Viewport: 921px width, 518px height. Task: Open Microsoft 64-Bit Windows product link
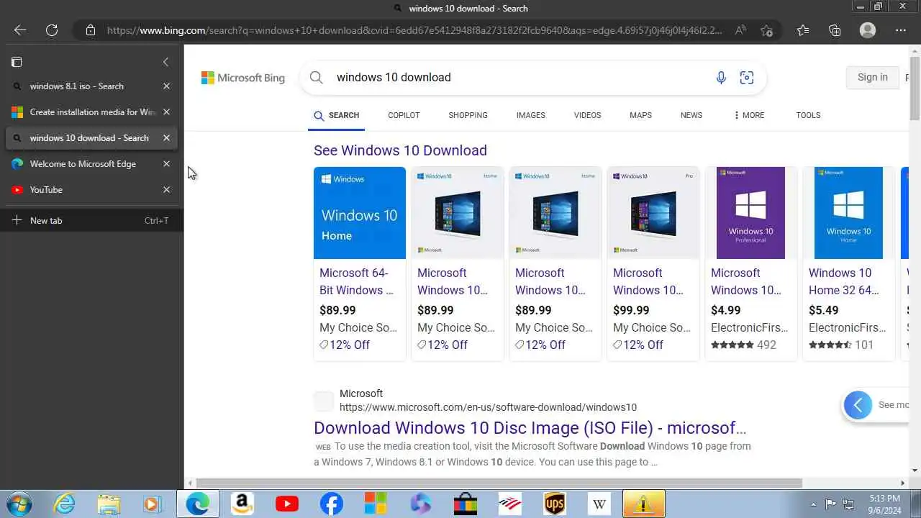358,281
